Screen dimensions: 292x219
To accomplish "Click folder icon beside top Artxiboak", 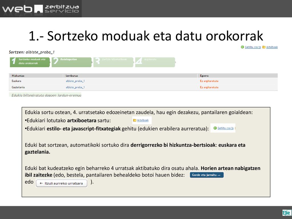I will click(264, 47).
